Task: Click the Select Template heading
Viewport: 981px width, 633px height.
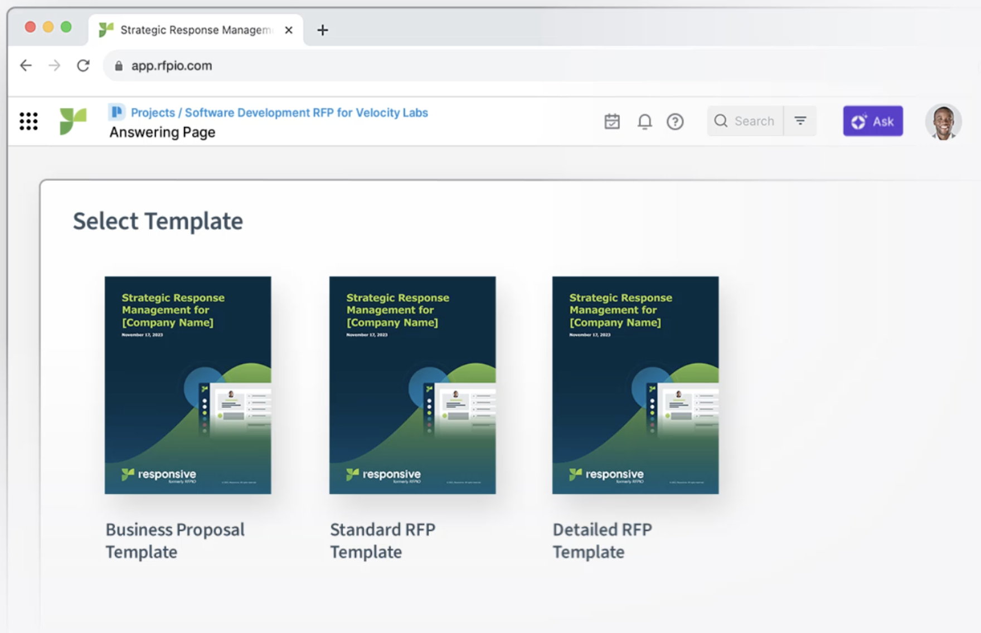Action: (158, 221)
